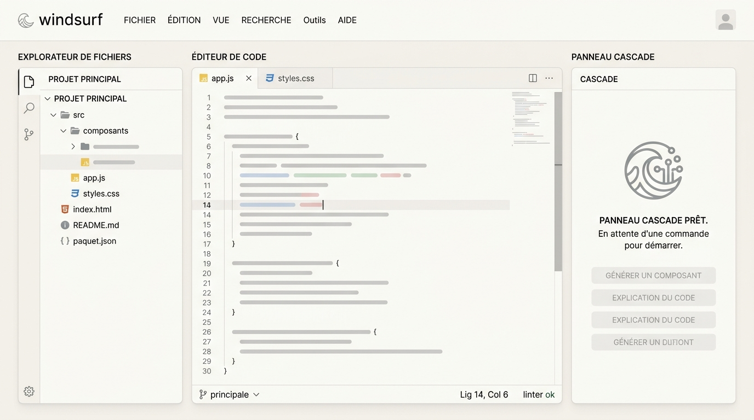
Task: Click the linter ok status entry
Action: pos(539,395)
